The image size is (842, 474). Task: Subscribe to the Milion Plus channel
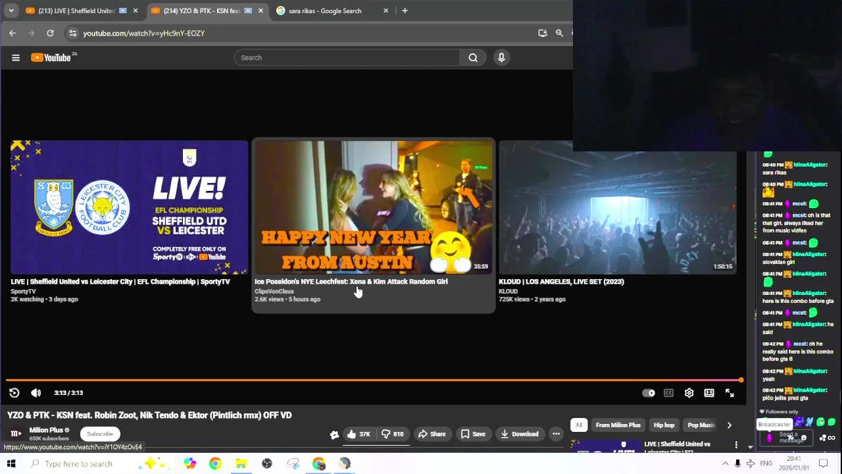pyautogui.click(x=100, y=434)
